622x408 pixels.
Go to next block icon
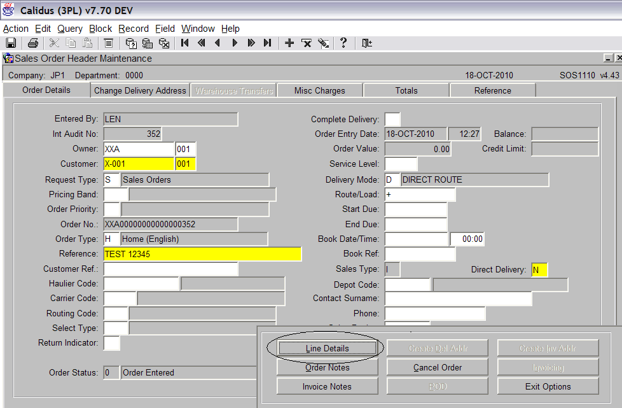tap(251, 43)
